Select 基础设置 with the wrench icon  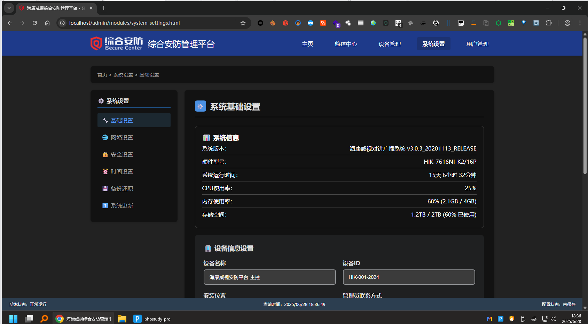(x=121, y=121)
